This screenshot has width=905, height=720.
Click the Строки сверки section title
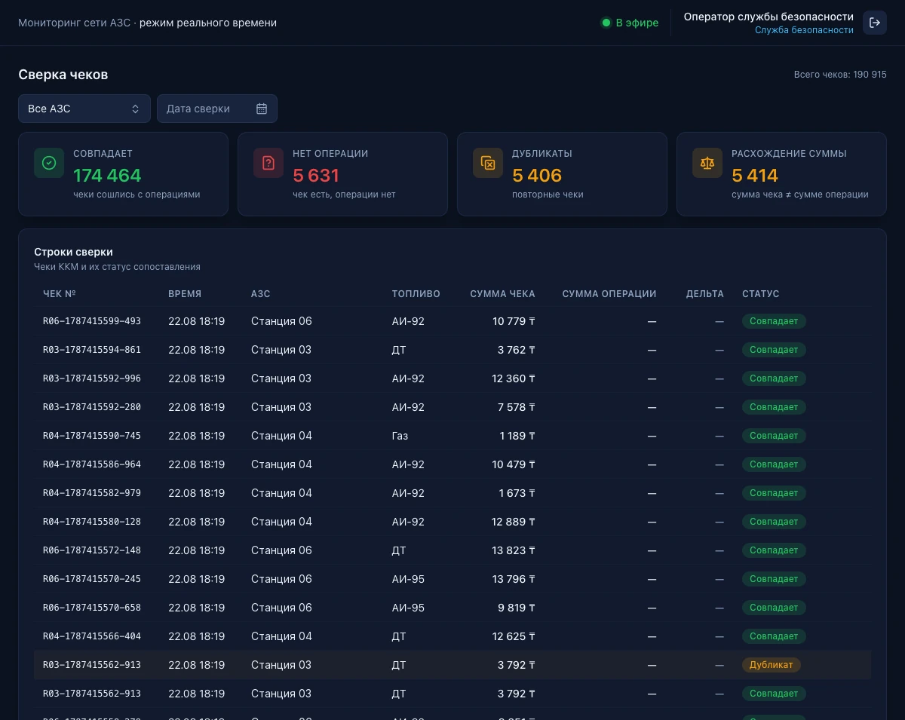coord(73,252)
